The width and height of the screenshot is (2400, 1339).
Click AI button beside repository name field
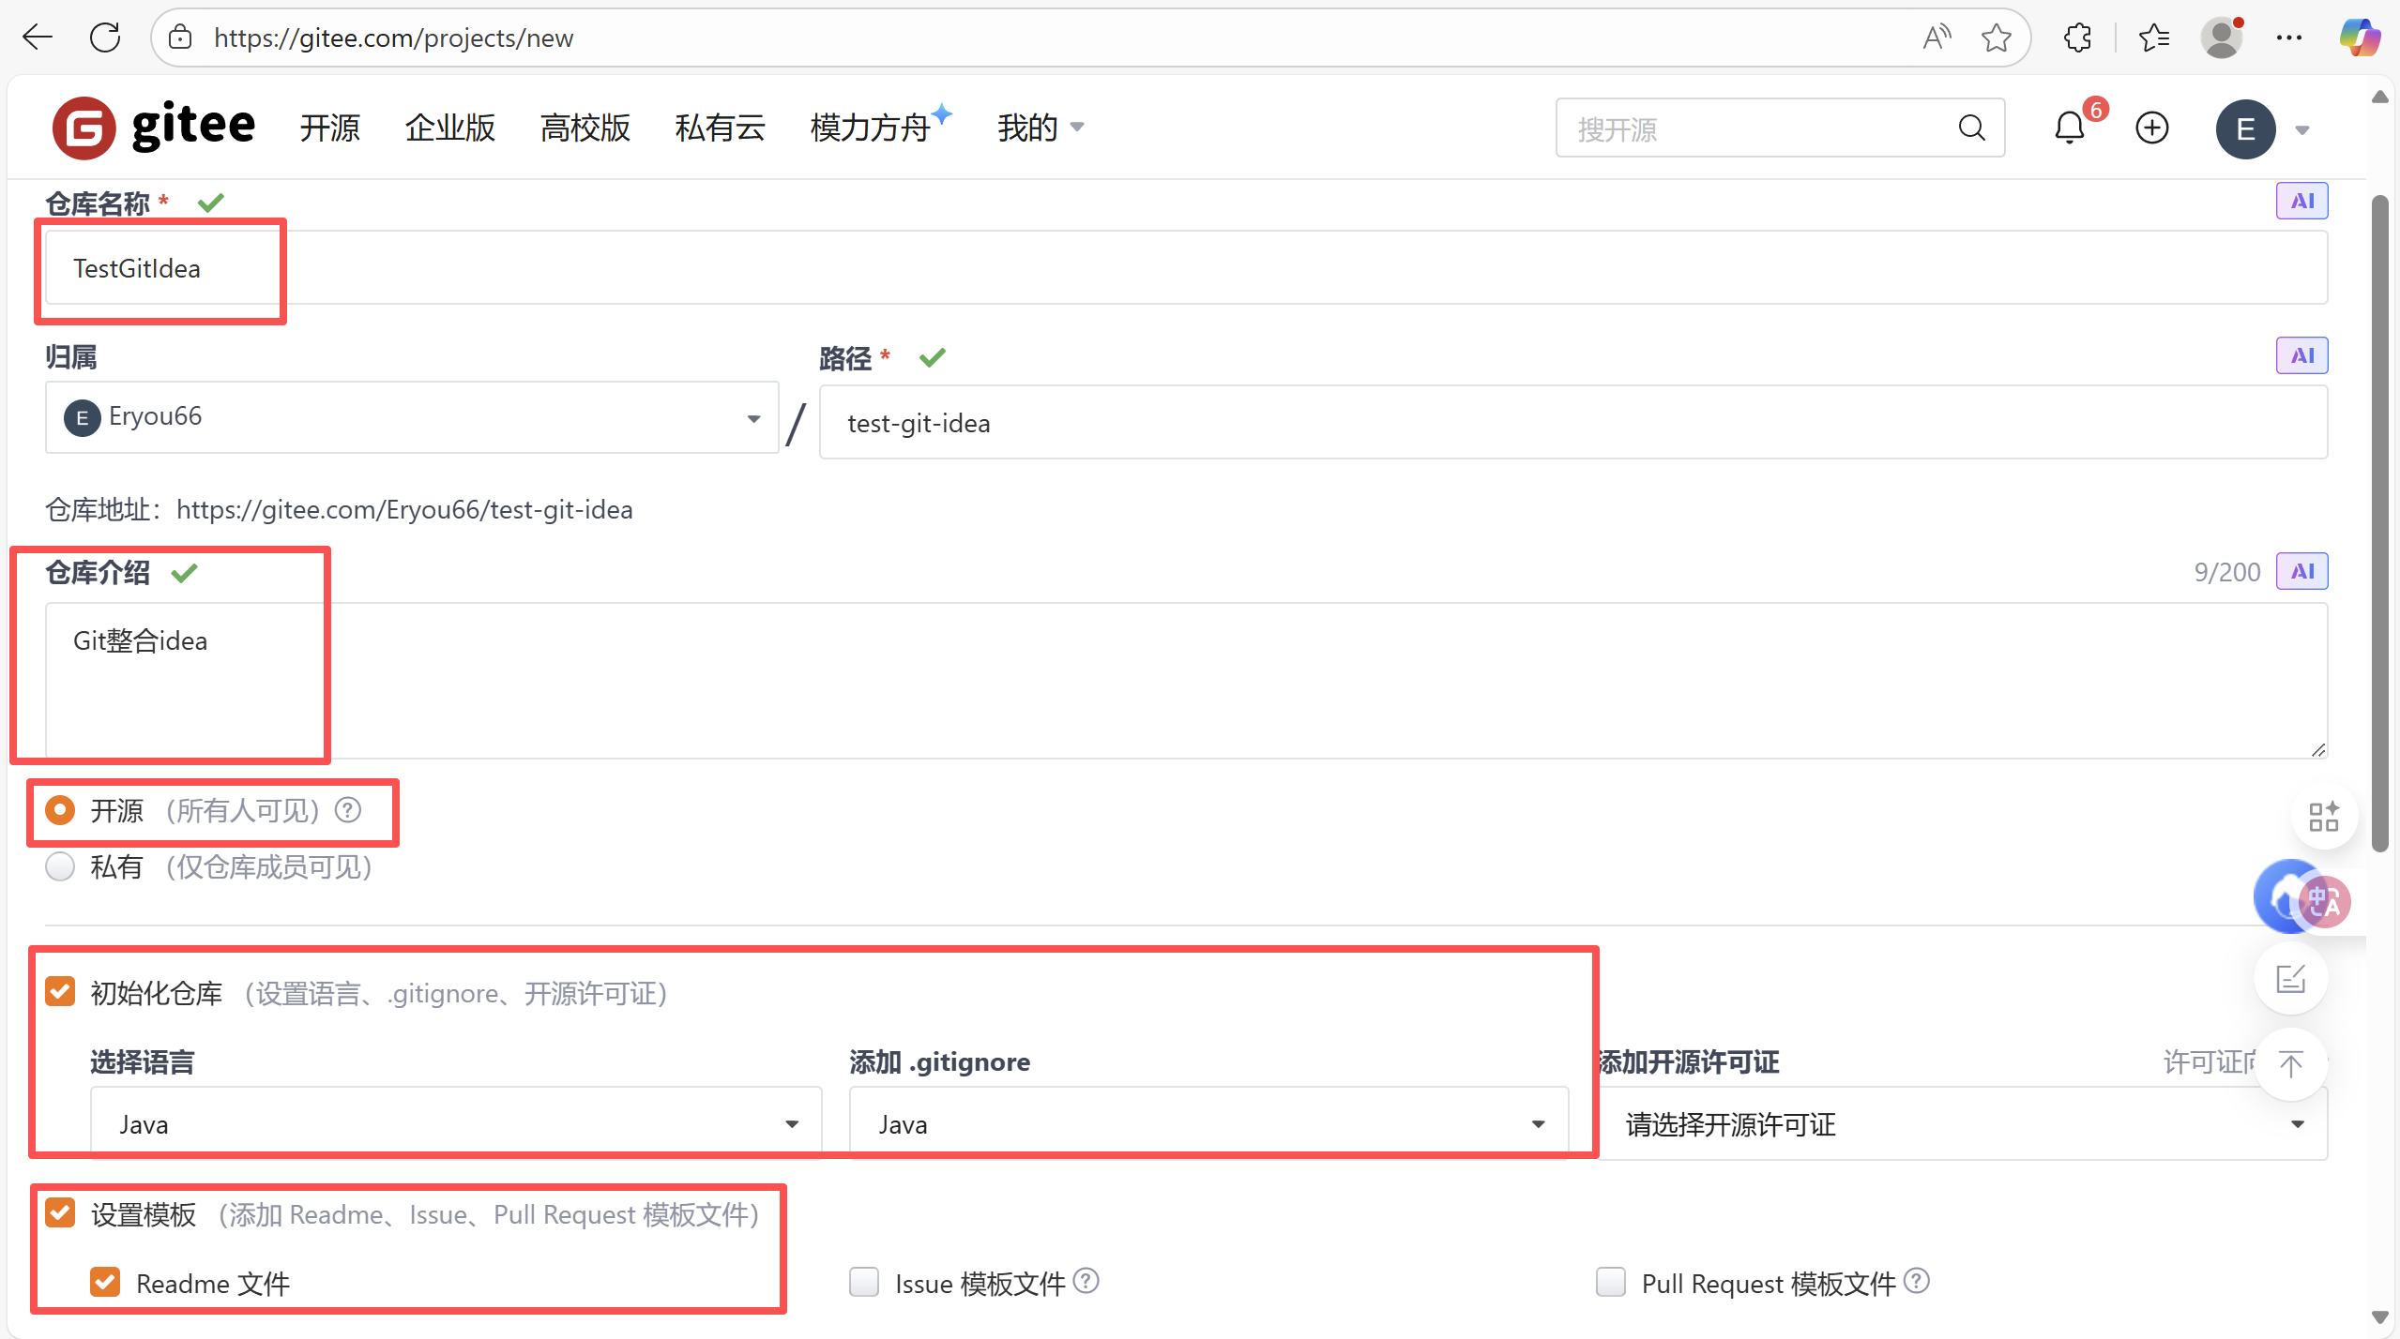(2301, 201)
